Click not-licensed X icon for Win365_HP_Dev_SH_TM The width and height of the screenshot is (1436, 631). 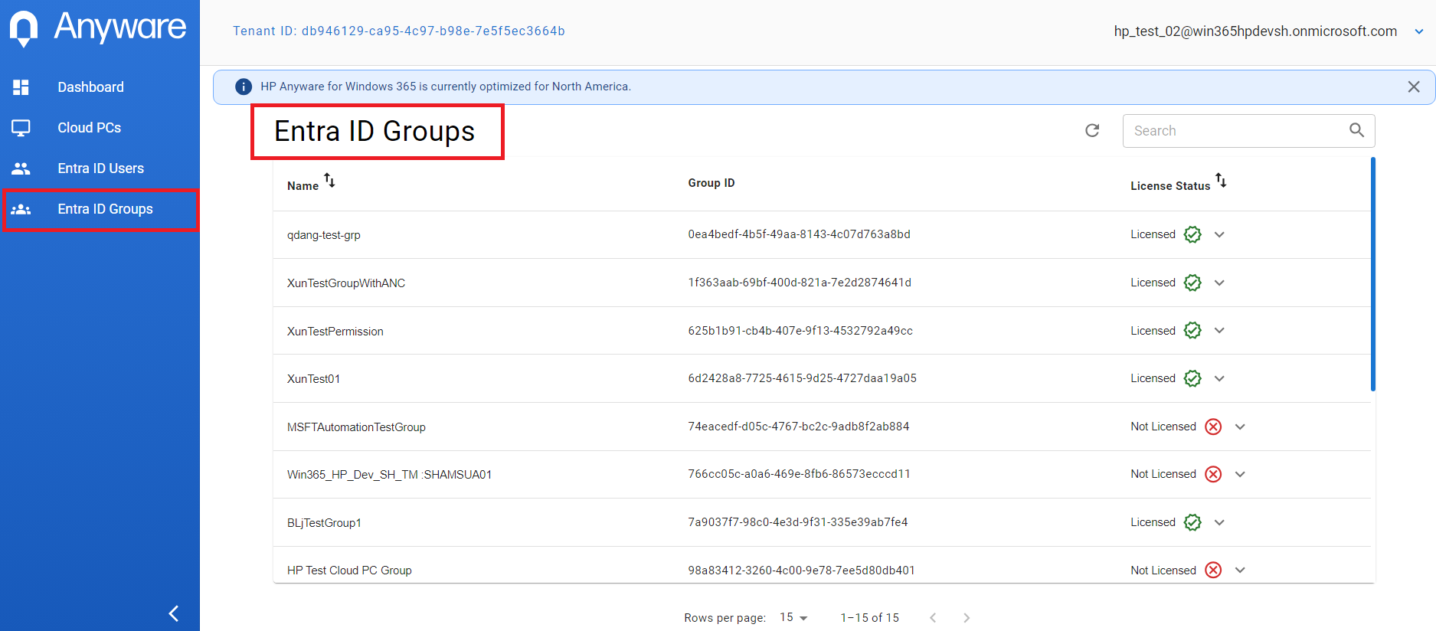1213,474
